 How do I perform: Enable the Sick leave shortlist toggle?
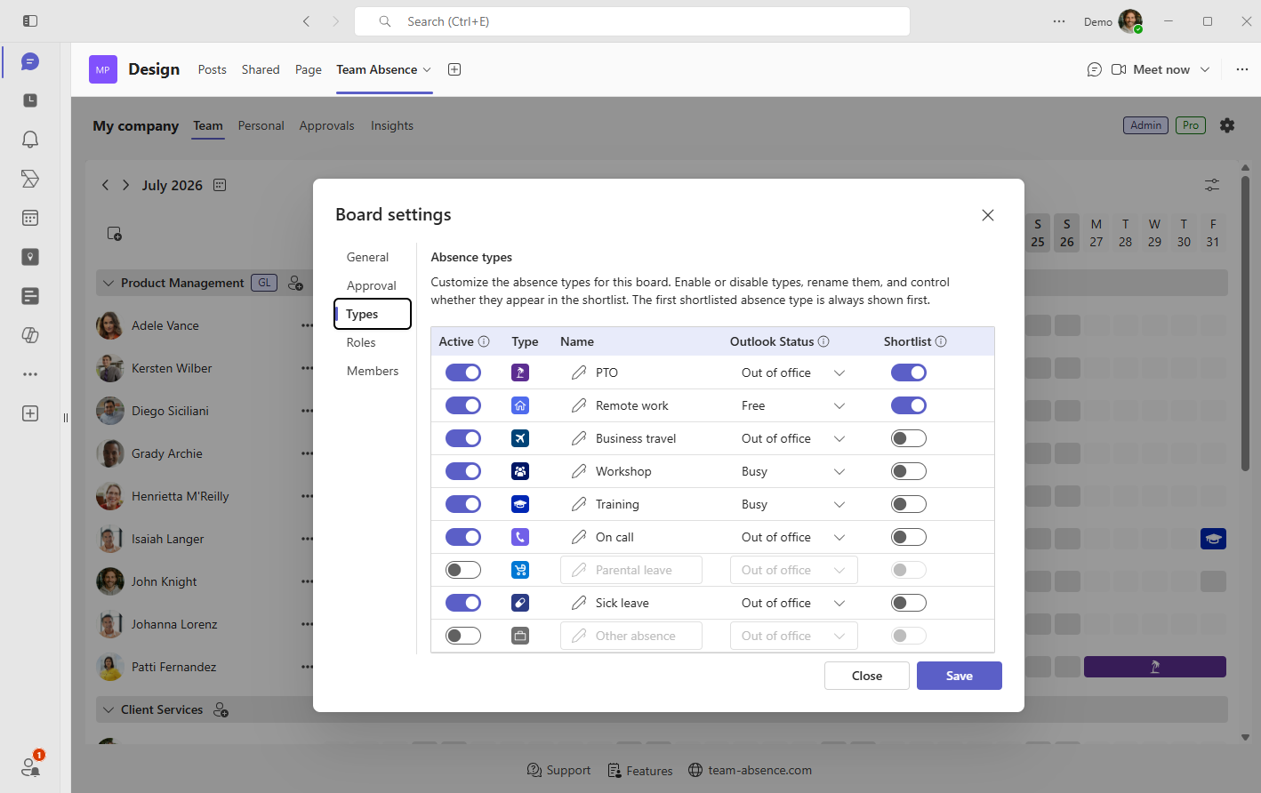[909, 603]
